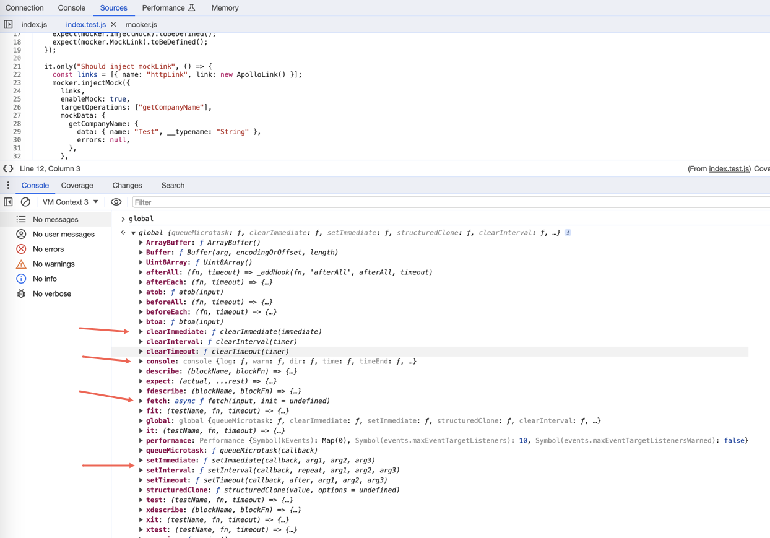Toggle the Sources navigator sidebar icon
The height and width of the screenshot is (538, 770).
tap(8, 25)
